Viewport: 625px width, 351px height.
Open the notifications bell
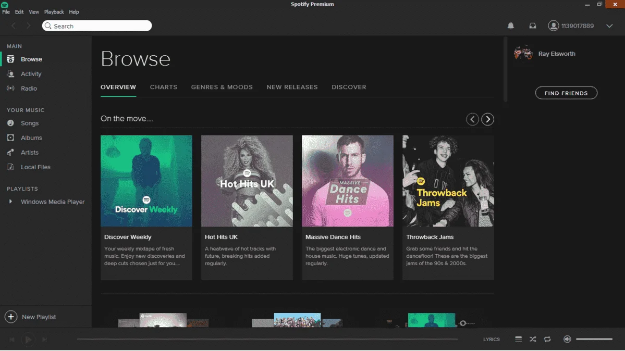(511, 26)
